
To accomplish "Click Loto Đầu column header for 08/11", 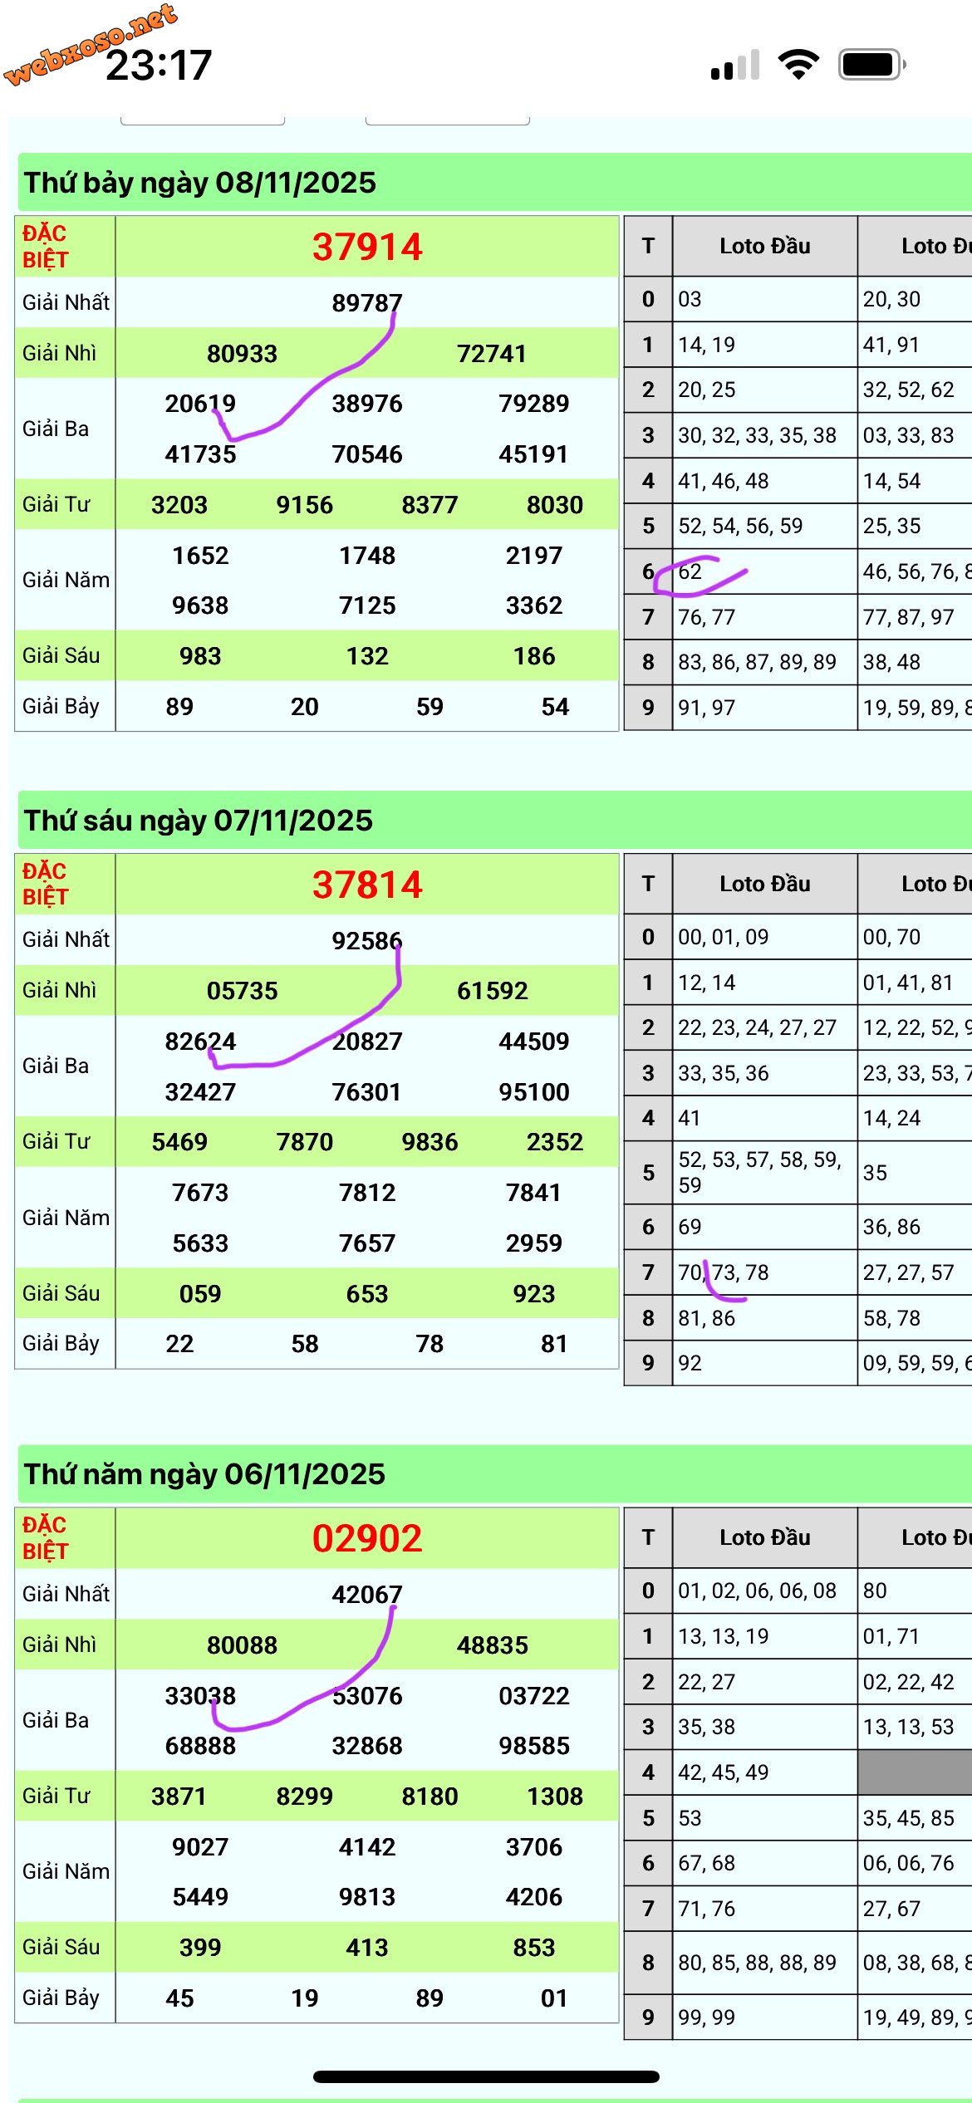I will [x=764, y=246].
